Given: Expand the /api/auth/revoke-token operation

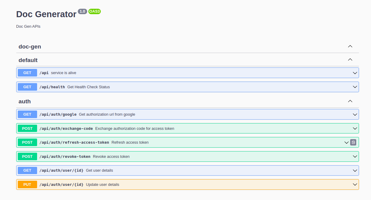Looking at the screenshot, I should click(x=355, y=156).
